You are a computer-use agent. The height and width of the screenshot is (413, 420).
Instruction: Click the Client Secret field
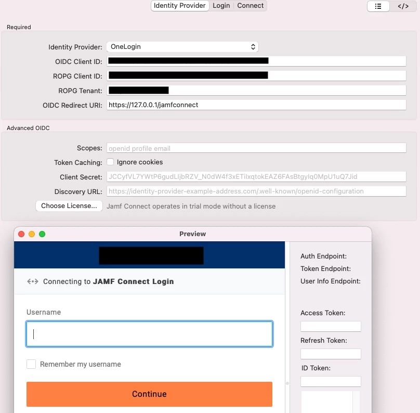coord(256,177)
